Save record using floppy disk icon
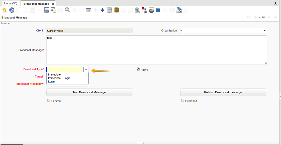 tap(46, 10)
